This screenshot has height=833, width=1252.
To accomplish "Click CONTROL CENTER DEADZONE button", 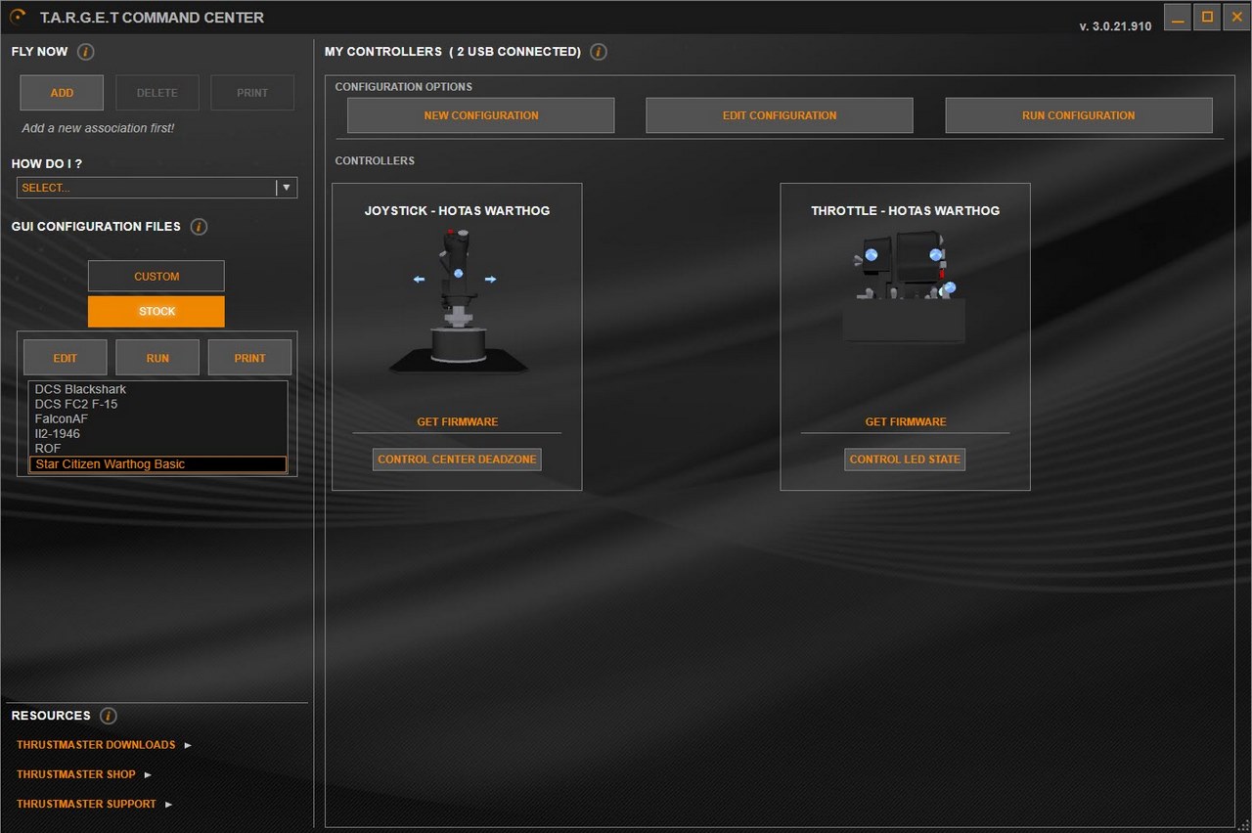I will click(x=457, y=460).
